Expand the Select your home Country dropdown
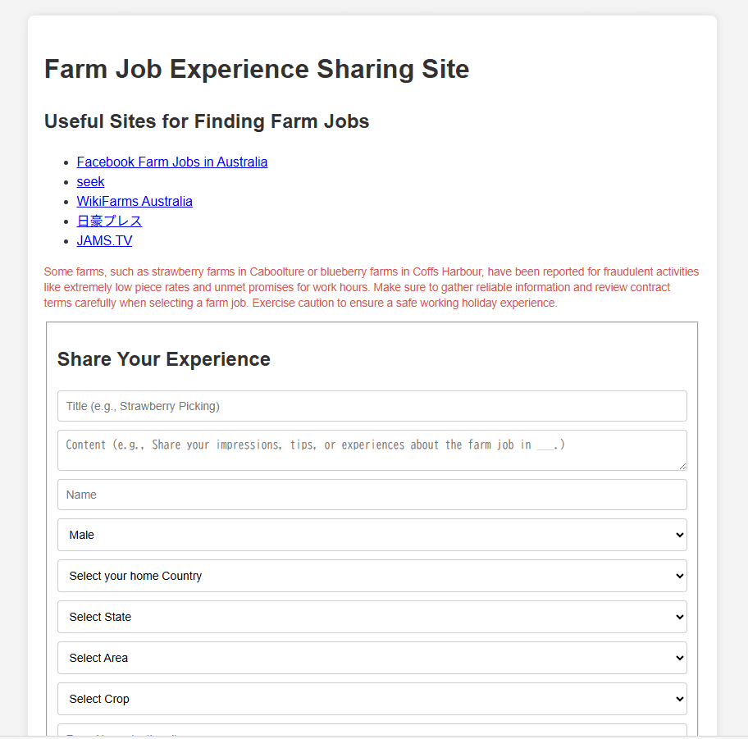748x739 pixels. pyautogui.click(x=372, y=576)
